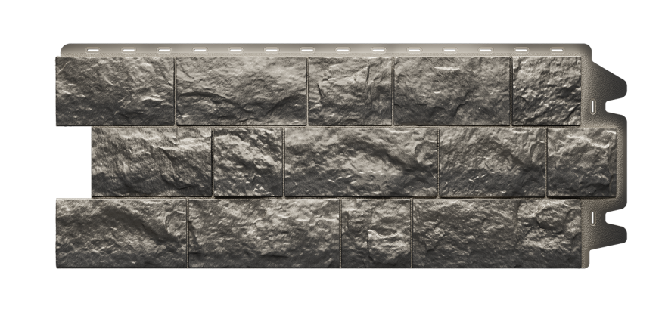
Task: Click the black notch left of the middle row
Action: click(x=72, y=162)
